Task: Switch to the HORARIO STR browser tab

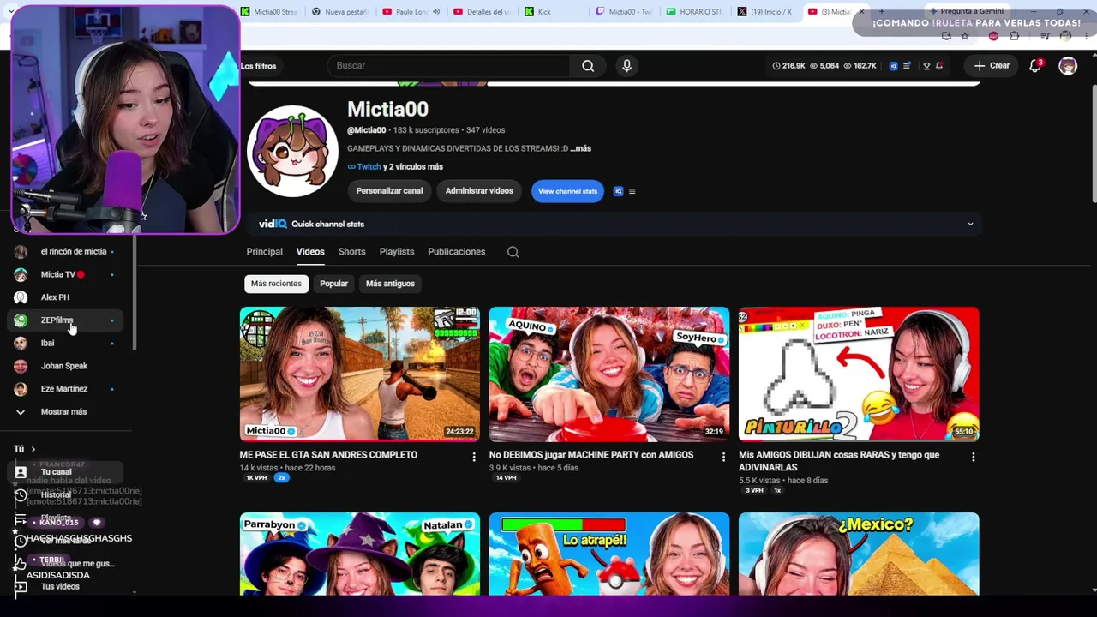Action: [695, 12]
